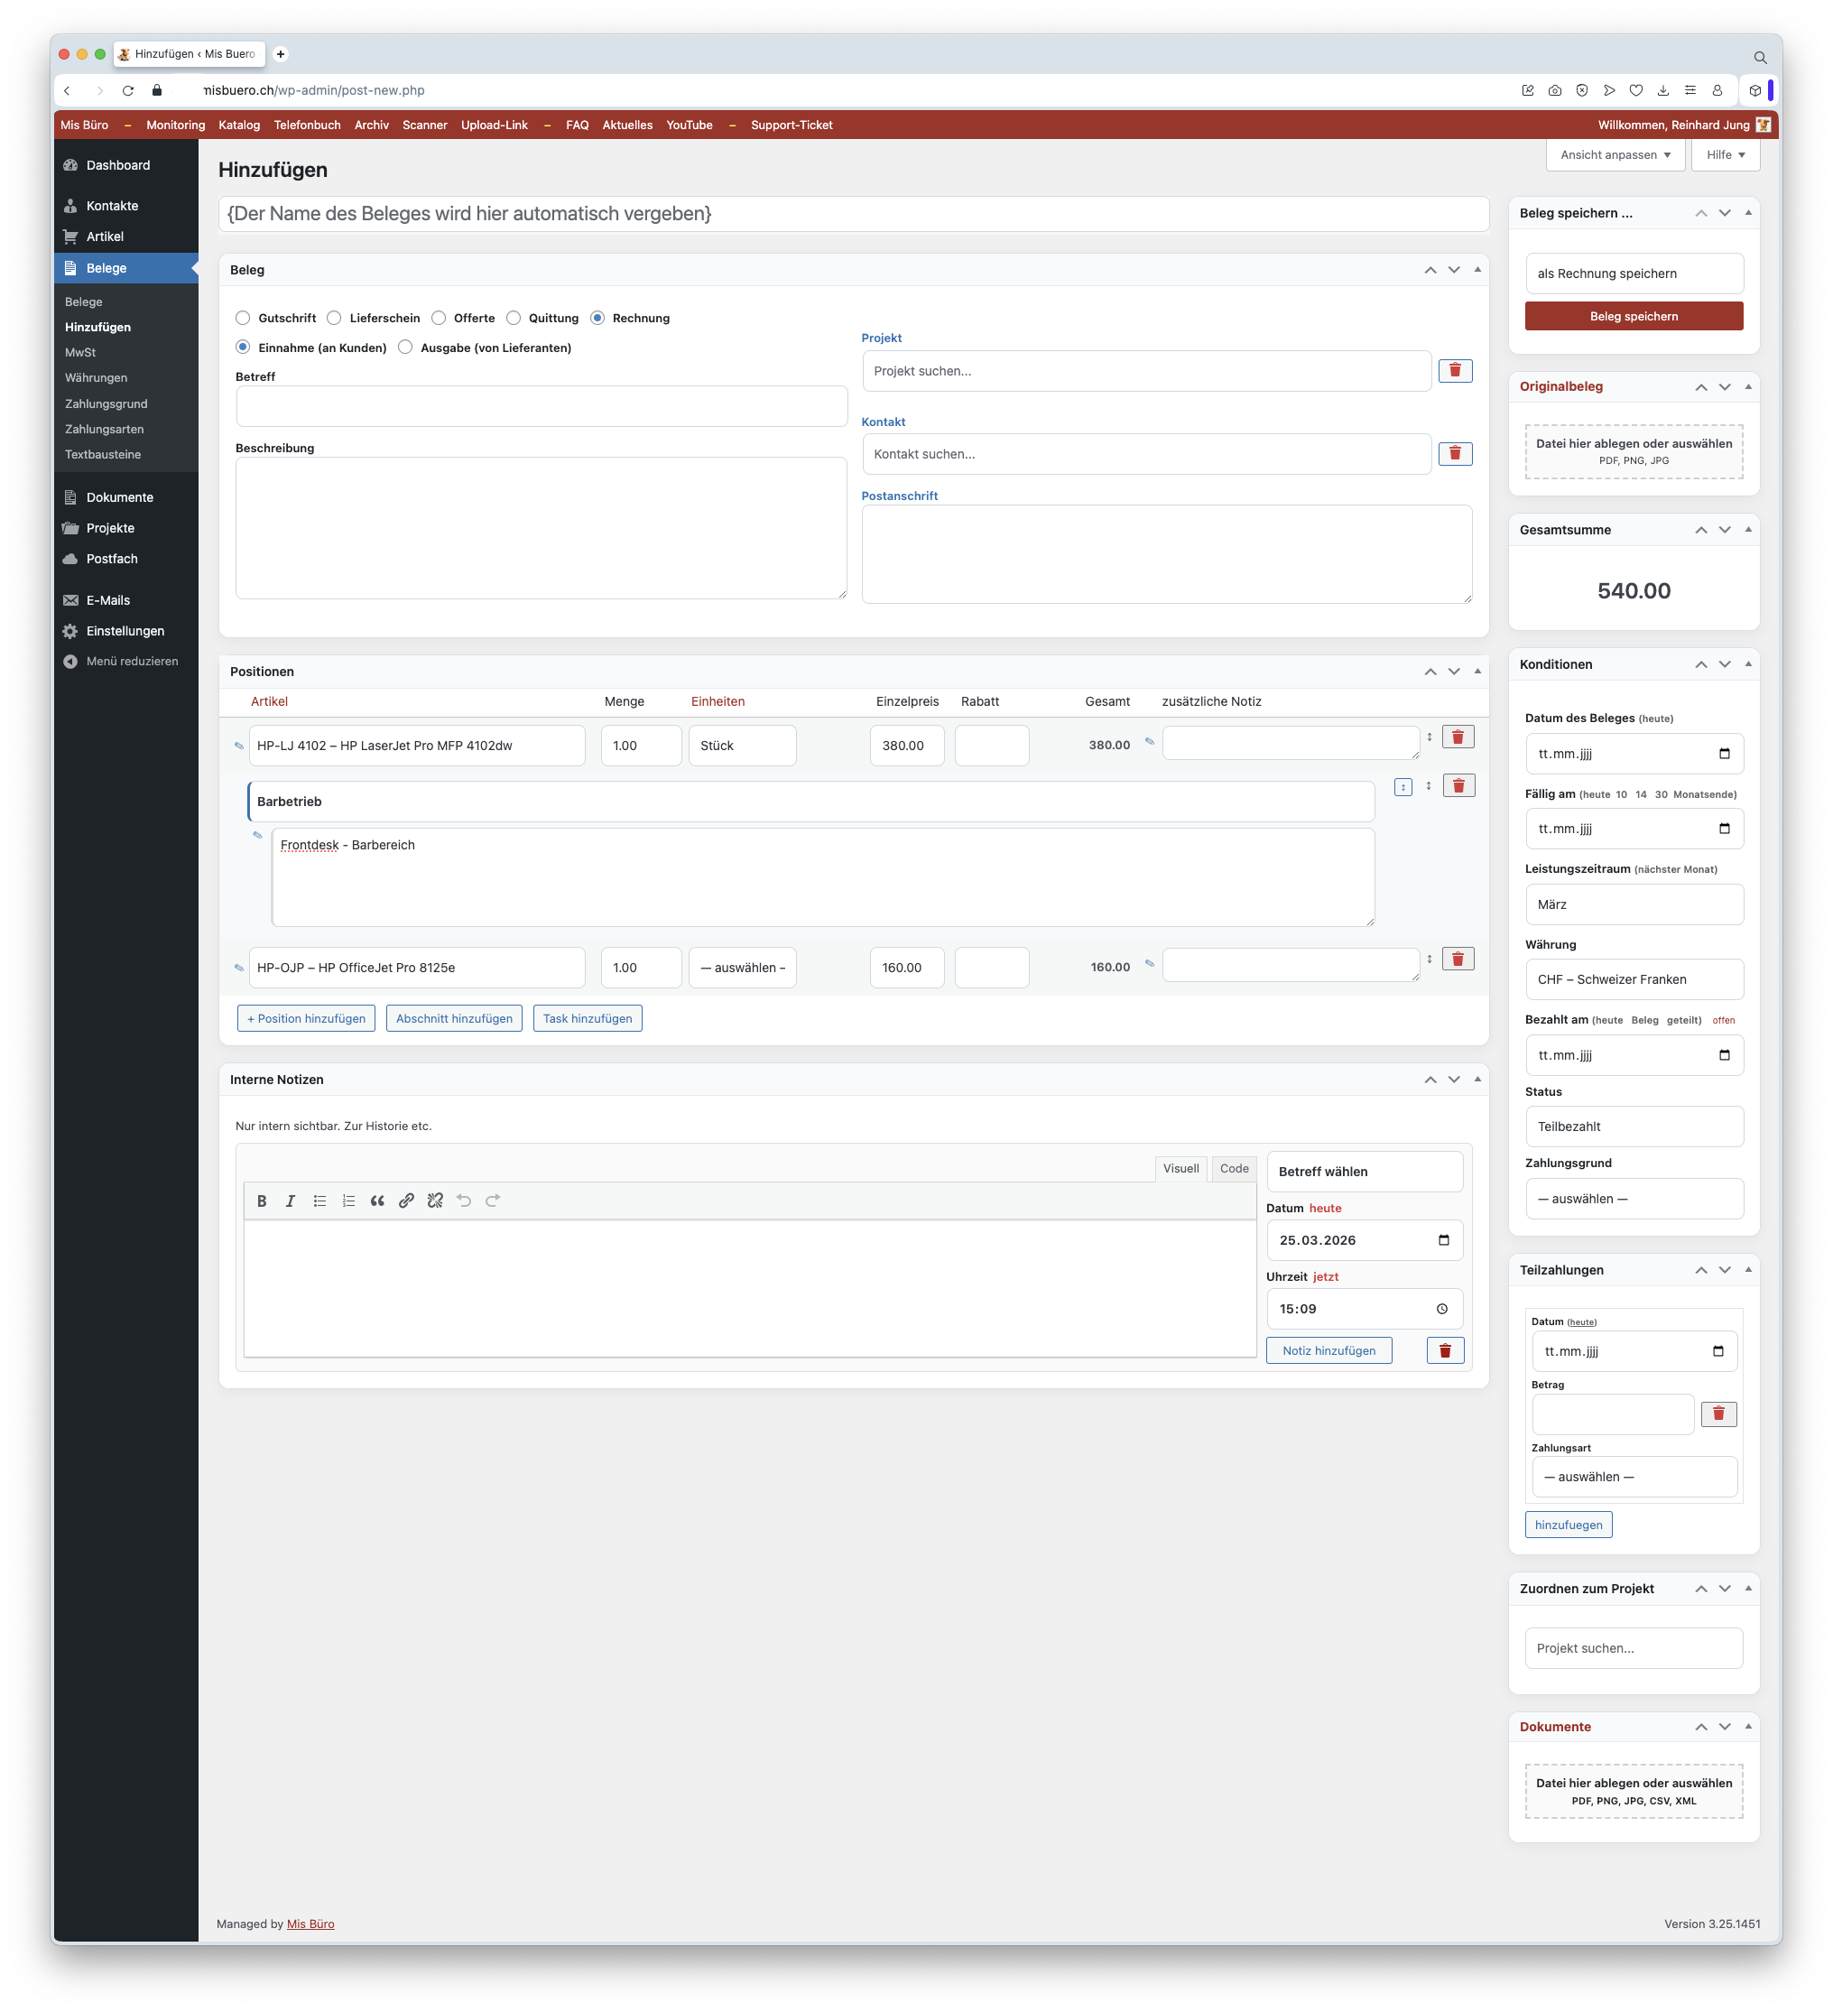The height and width of the screenshot is (2012, 1833).
Task: Expand the Ansicht anpassen panel
Action: click(x=1615, y=154)
